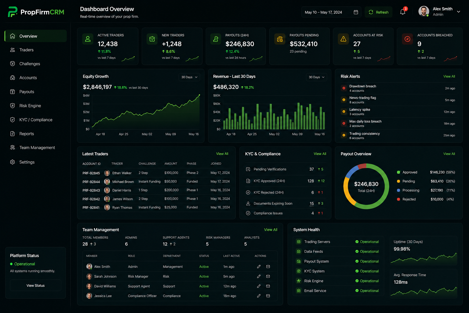Viewport: 469px width, 313px height.
Task: Click the Active Traders card icon
Action: (88, 39)
